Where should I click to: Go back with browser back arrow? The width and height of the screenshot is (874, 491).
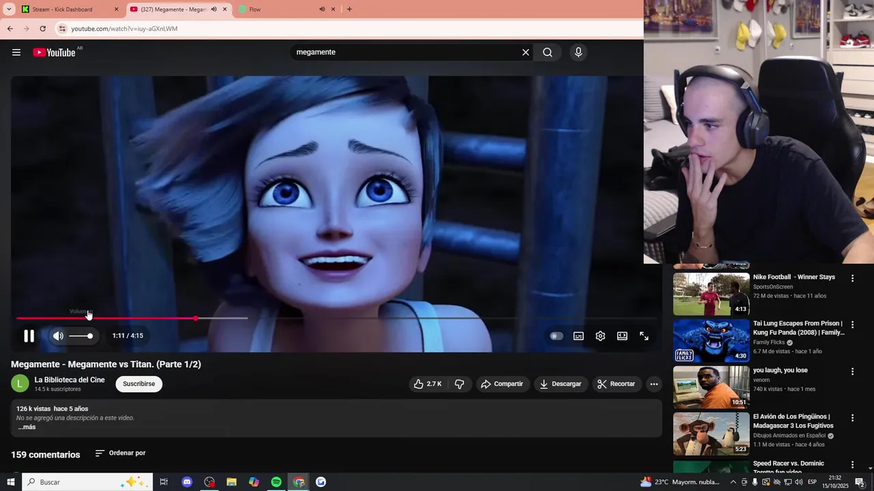click(10, 29)
